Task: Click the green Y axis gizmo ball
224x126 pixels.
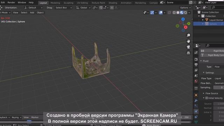Action: 189,23
